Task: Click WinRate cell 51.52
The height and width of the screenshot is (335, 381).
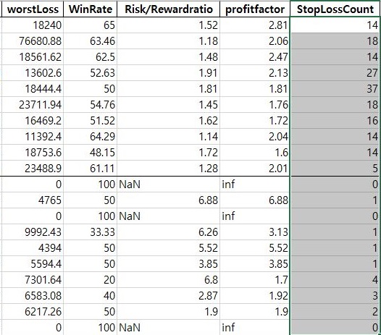Action: (x=90, y=120)
